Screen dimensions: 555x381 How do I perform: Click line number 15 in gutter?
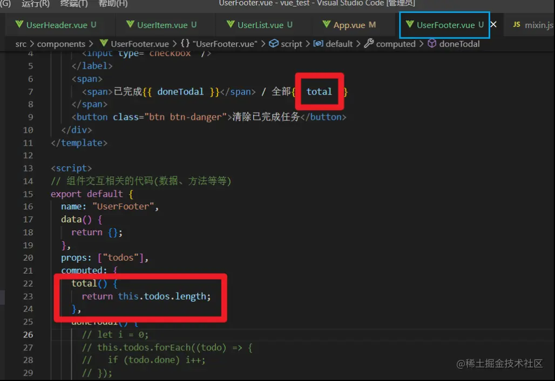click(28, 194)
